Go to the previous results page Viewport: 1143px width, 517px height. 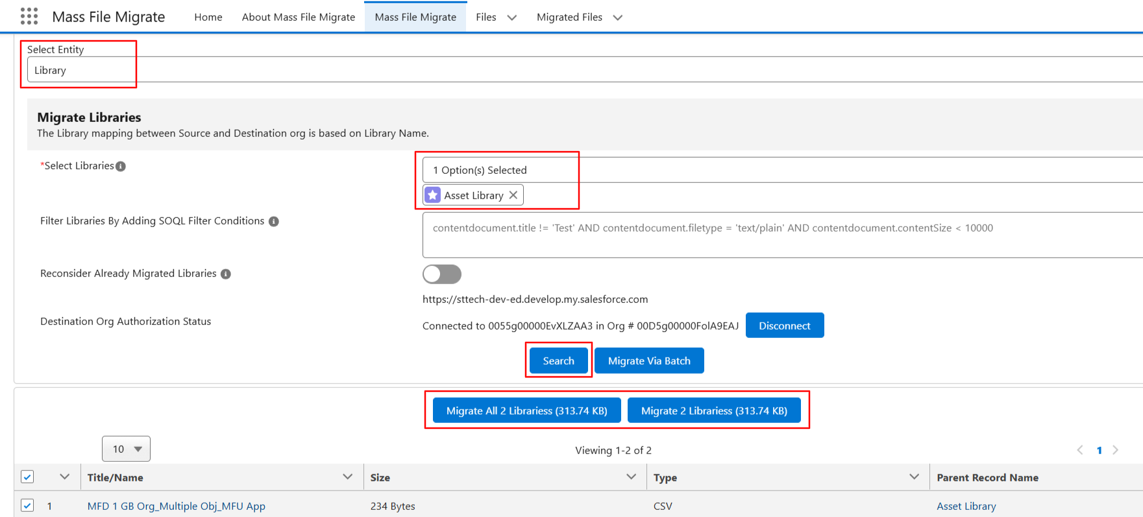pos(1080,450)
